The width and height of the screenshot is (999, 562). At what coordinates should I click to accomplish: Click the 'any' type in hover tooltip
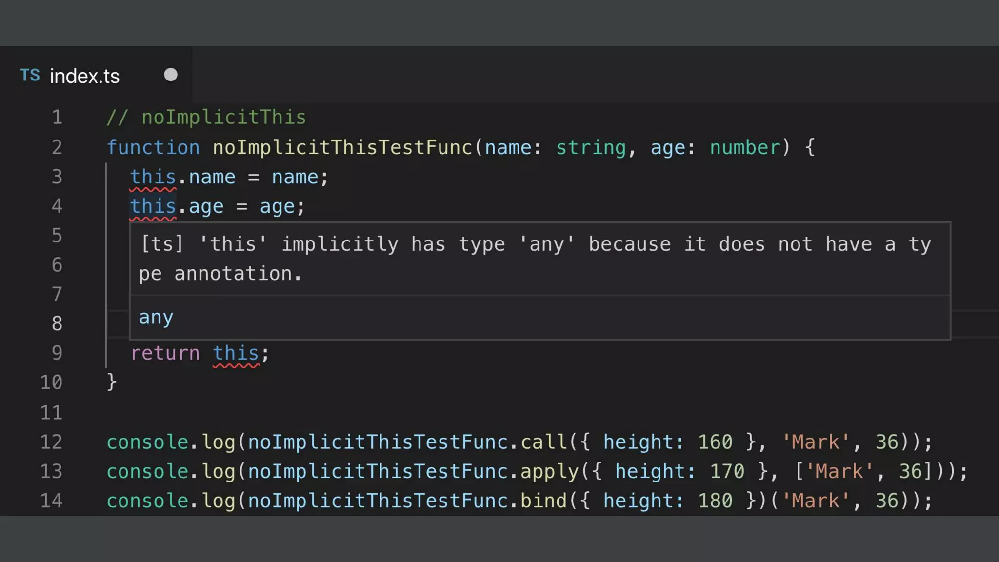tap(156, 318)
